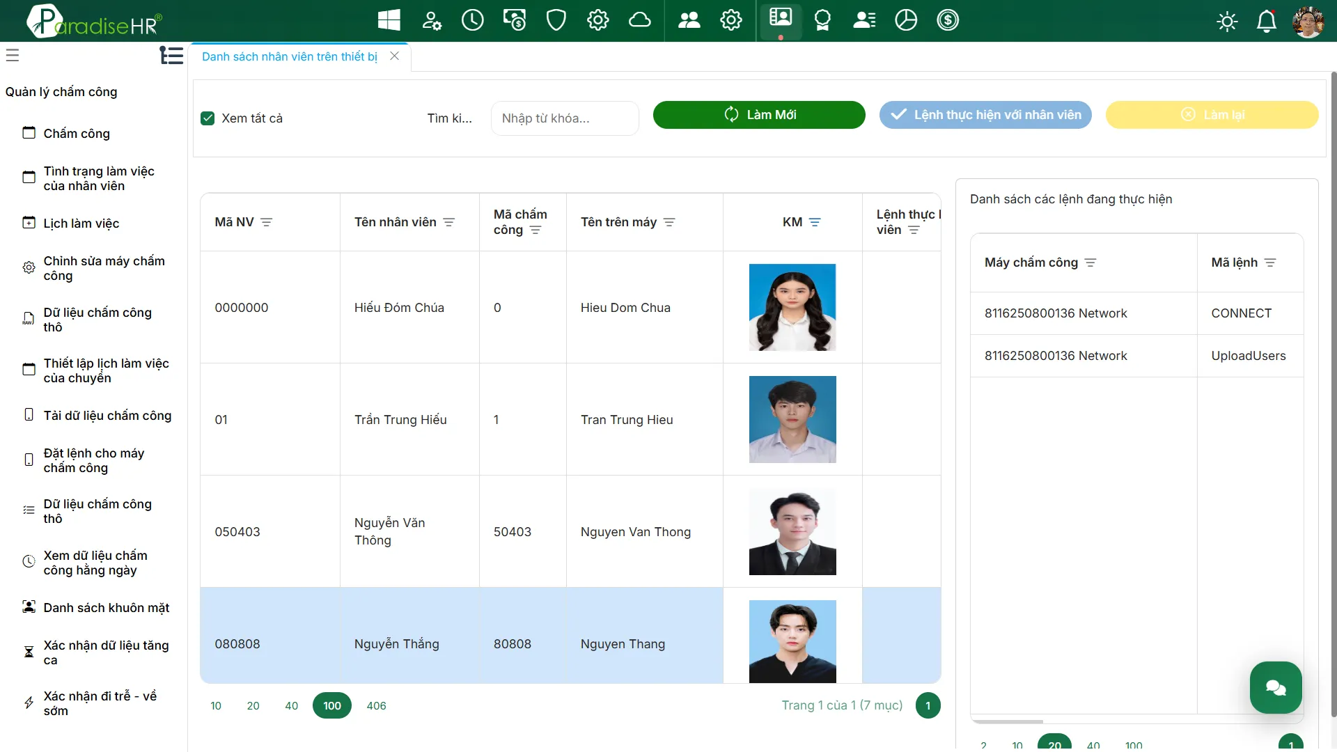Toggle the Xem tất cả checkbox
This screenshot has width=1337, height=752.
(208, 118)
